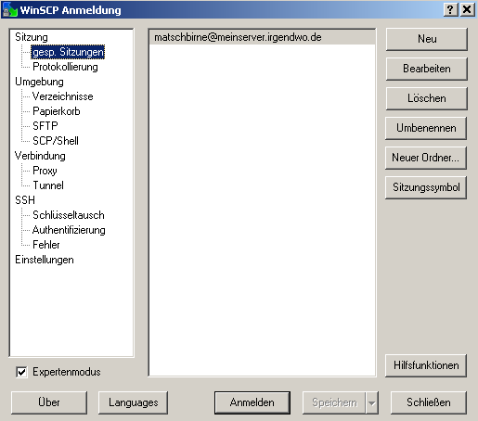
Task: Select Umgebung in the tree
Action: [39, 82]
